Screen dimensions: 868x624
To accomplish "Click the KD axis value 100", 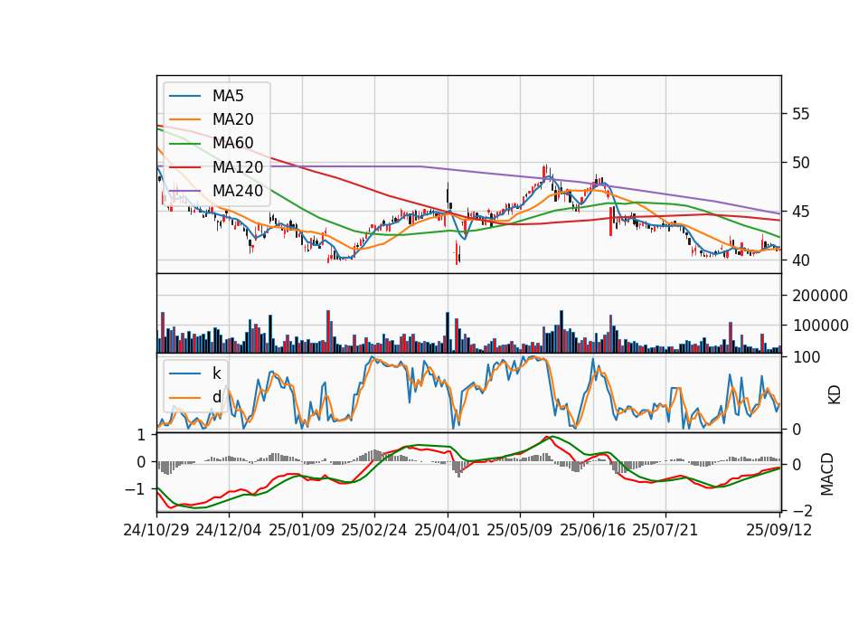I will (x=807, y=357).
